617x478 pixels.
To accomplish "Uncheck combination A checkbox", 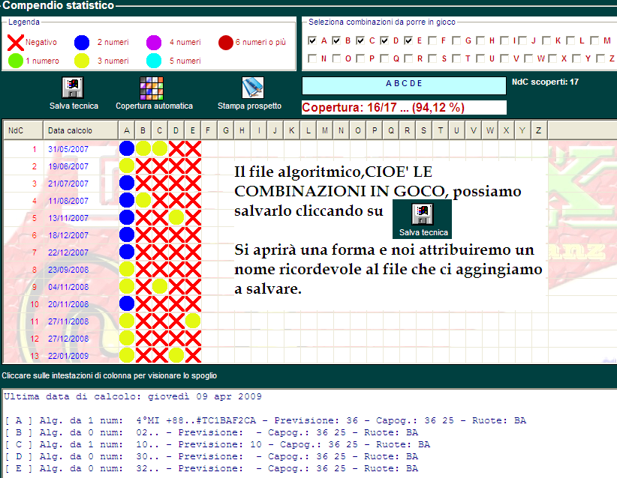I will tap(312, 40).
